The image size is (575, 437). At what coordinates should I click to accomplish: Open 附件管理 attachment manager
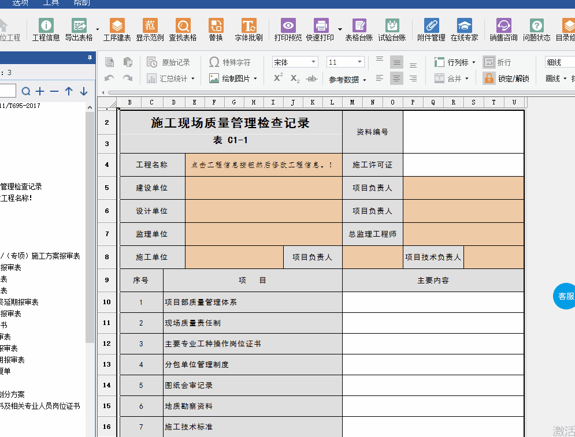pyautogui.click(x=431, y=30)
